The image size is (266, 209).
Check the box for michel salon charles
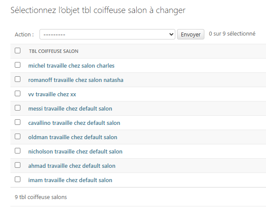tap(18, 65)
